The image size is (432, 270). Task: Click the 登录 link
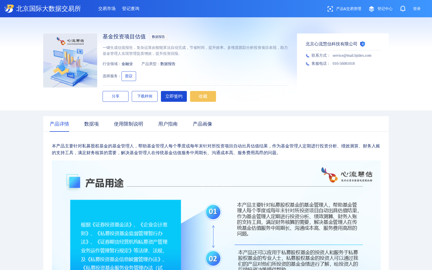(417, 9)
